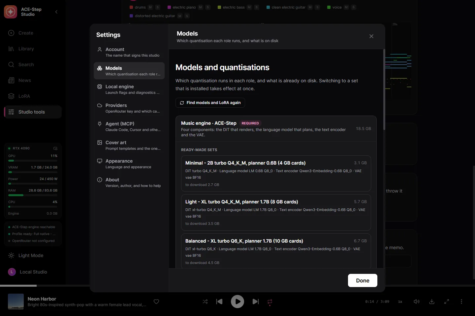Click the Local engine chip icon
Viewport: 475px width, 316px height.
coord(100,87)
